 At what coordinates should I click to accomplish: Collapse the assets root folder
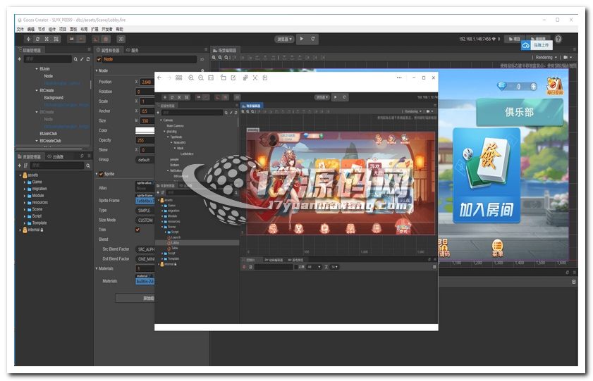click(x=20, y=175)
